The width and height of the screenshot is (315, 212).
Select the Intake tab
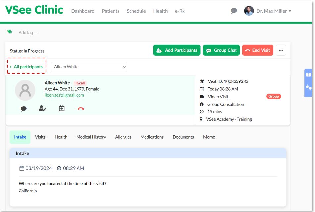click(20, 137)
